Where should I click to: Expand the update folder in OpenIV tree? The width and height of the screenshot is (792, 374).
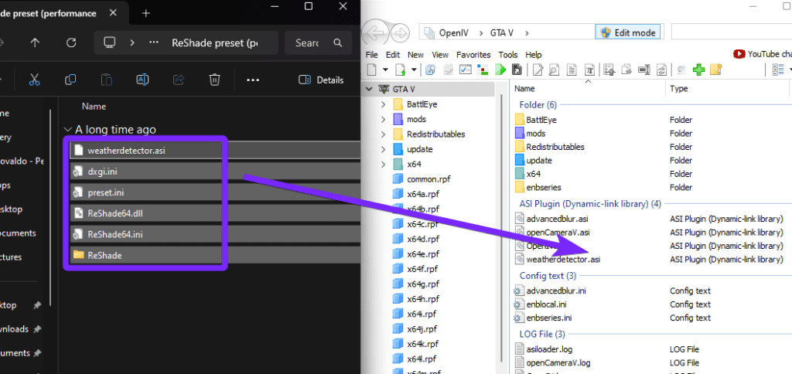tap(383, 149)
